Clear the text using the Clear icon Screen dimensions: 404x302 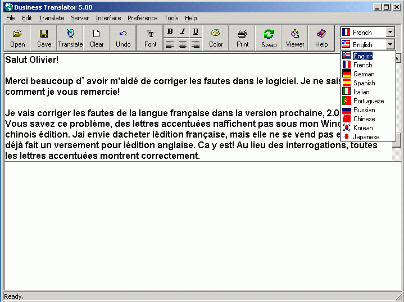[96, 38]
